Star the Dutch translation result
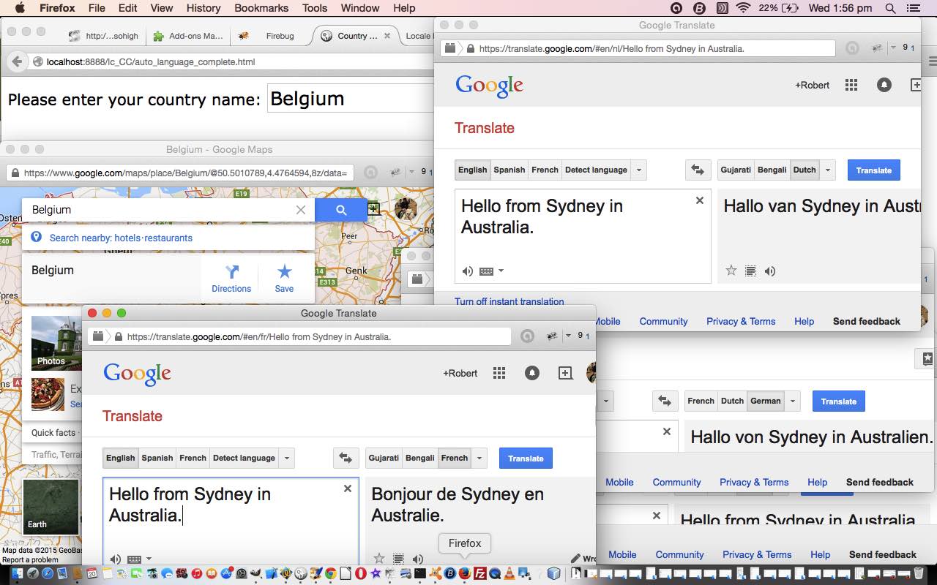 pos(731,271)
